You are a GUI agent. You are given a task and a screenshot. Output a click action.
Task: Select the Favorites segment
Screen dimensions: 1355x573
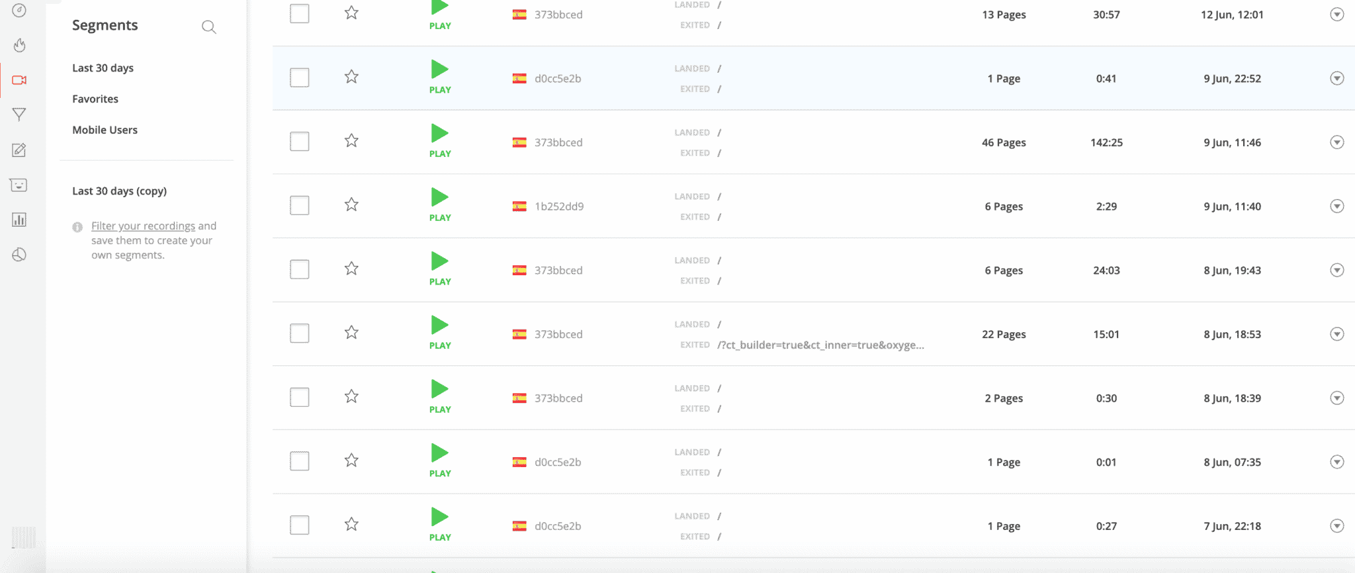(95, 99)
